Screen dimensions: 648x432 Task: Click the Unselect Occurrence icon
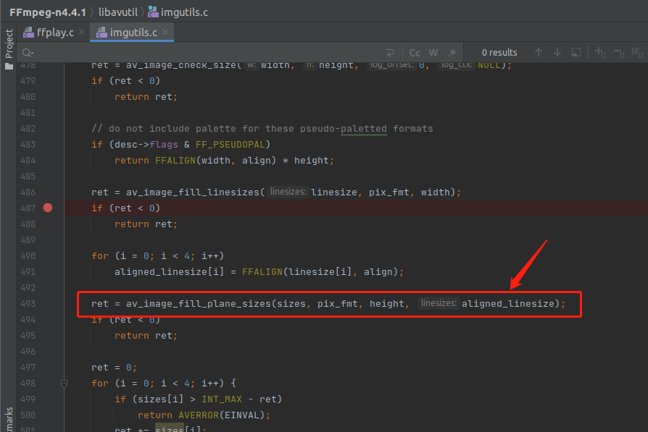619,53
